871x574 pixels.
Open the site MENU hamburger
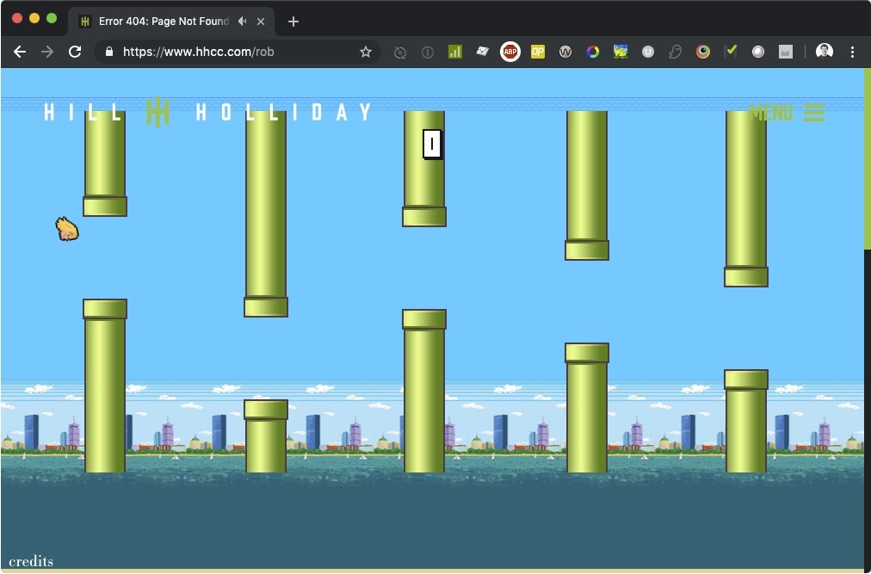point(787,112)
